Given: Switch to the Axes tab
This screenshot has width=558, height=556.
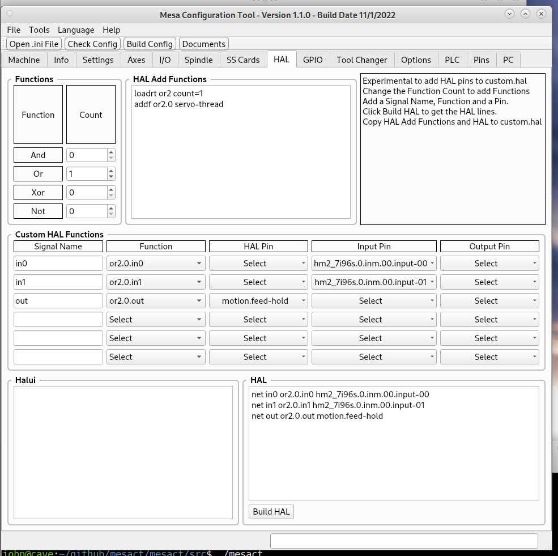Looking at the screenshot, I should pos(137,60).
